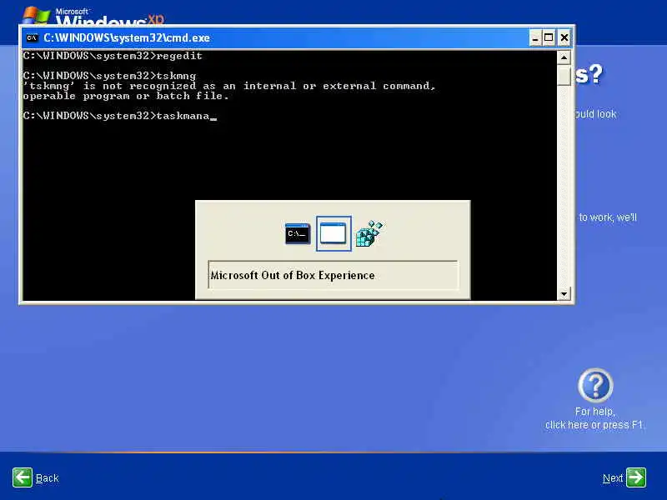667x500 pixels.
Task: Maximize the cmd.exe window
Action: click(549, 37)
